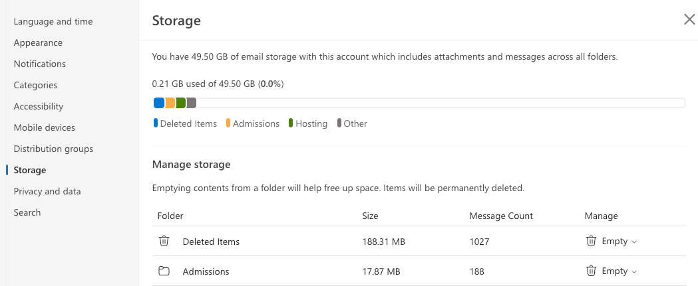This screenshot has width=698, height=286.
Task: Click the folder icon beside Admissions
Action: point(164,271)
